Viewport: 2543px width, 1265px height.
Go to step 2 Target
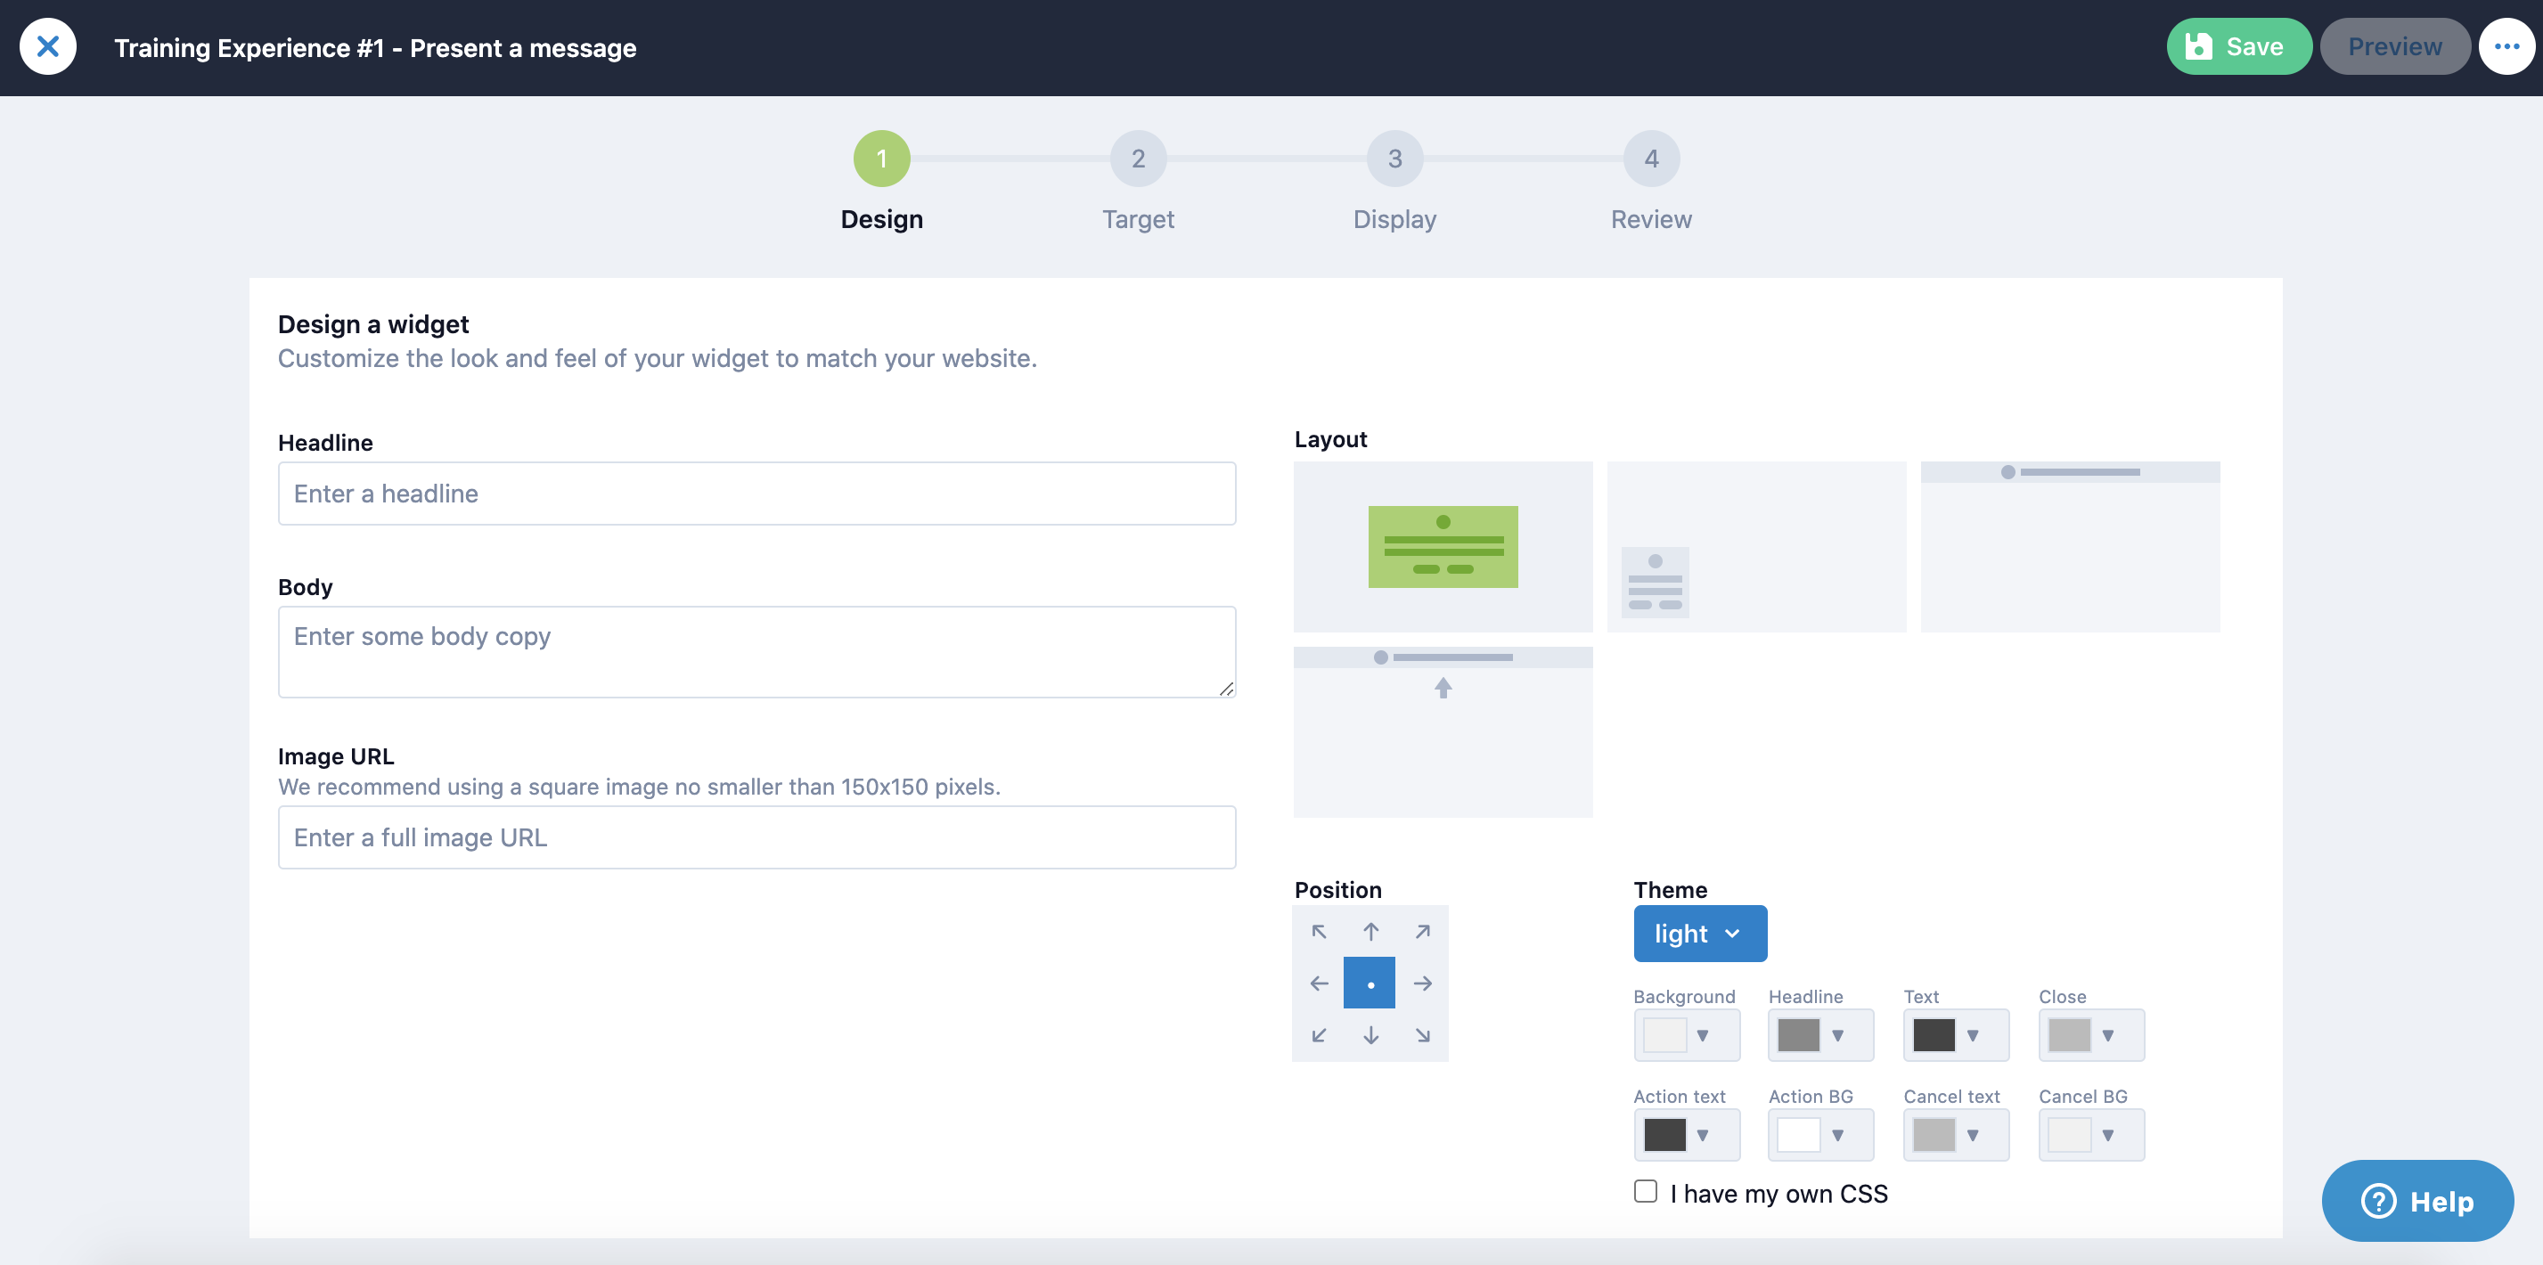tap(1137, 159)
